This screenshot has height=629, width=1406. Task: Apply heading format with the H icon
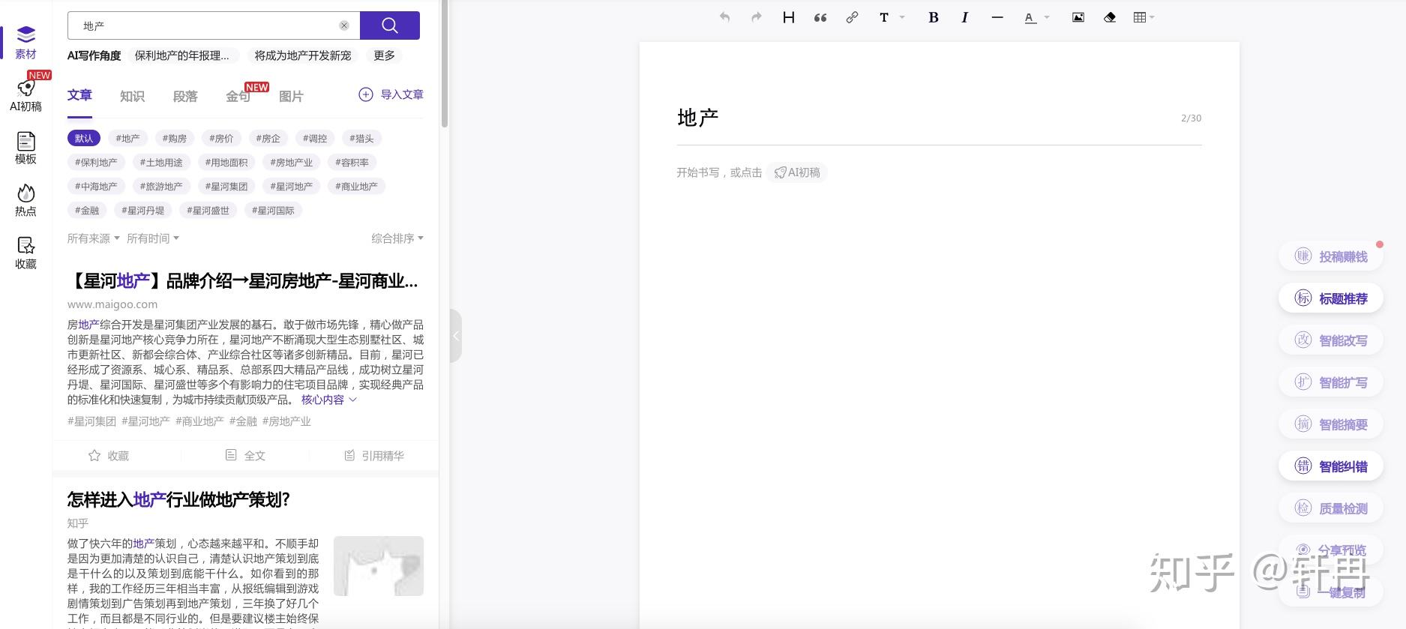pyautogui.click(x=788, y=17)
